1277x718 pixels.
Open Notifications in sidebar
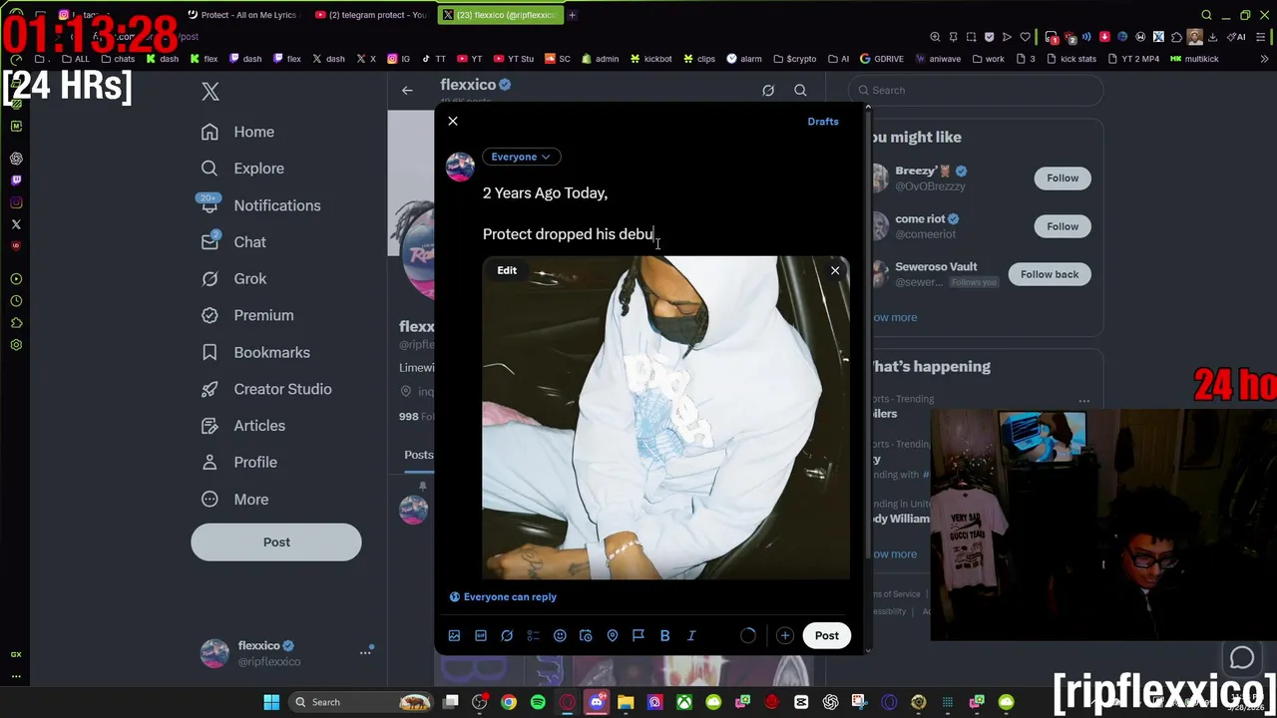coord(260,205)
